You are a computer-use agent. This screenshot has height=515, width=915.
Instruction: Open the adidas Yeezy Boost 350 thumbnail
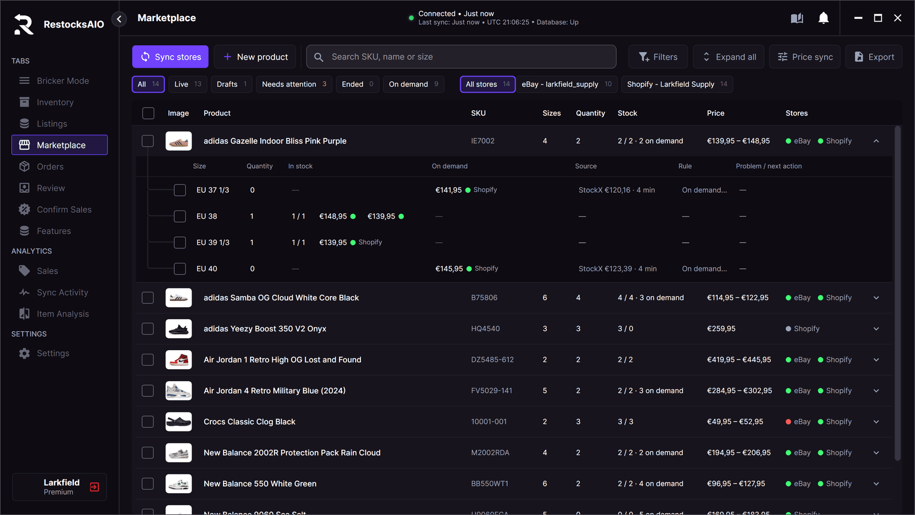click(x=178, y=328)
